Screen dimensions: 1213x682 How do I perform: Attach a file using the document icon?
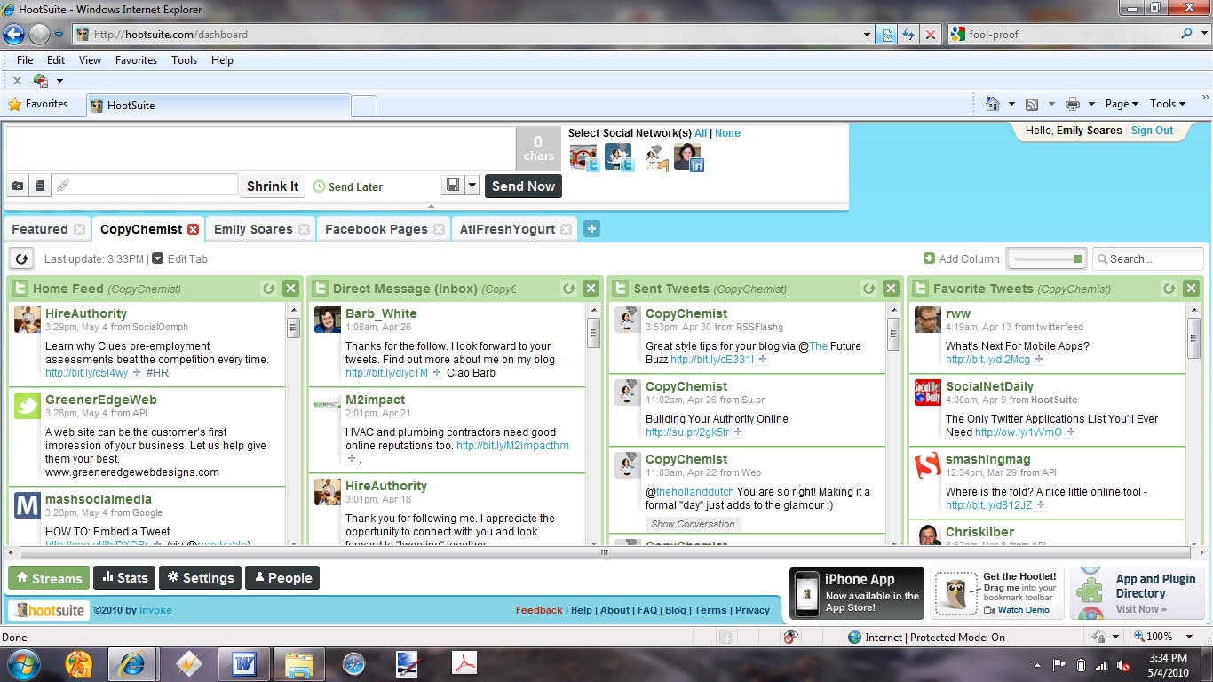pos(39,186)
